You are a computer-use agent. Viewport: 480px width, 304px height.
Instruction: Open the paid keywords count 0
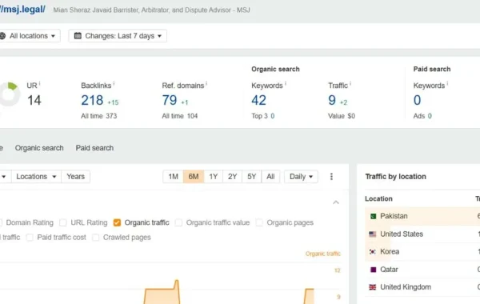[418, 100]
